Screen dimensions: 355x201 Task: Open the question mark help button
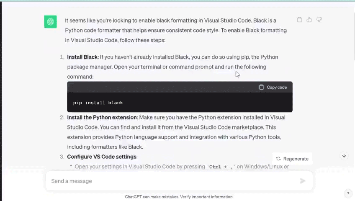pos(348,193)
